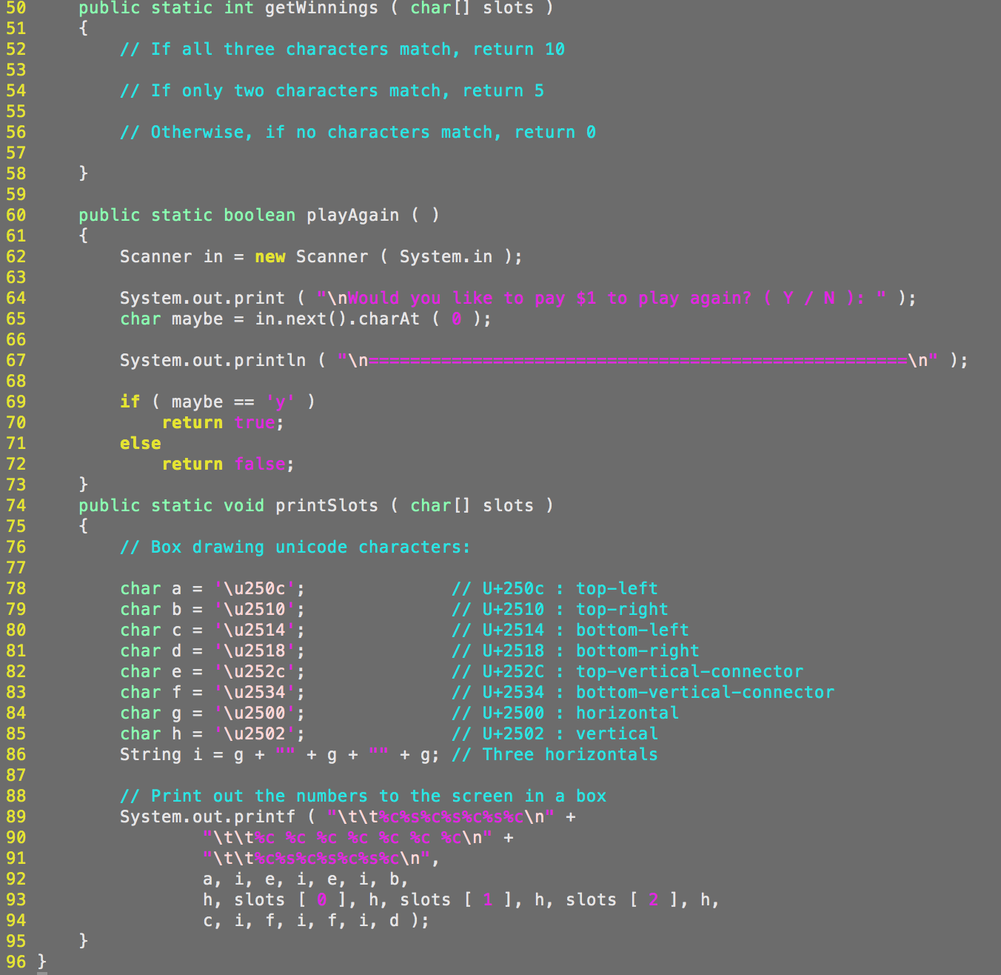Viewport: 1001px width, 975px height.
Task: Click the playAgain method declaration
Action: 352,215
